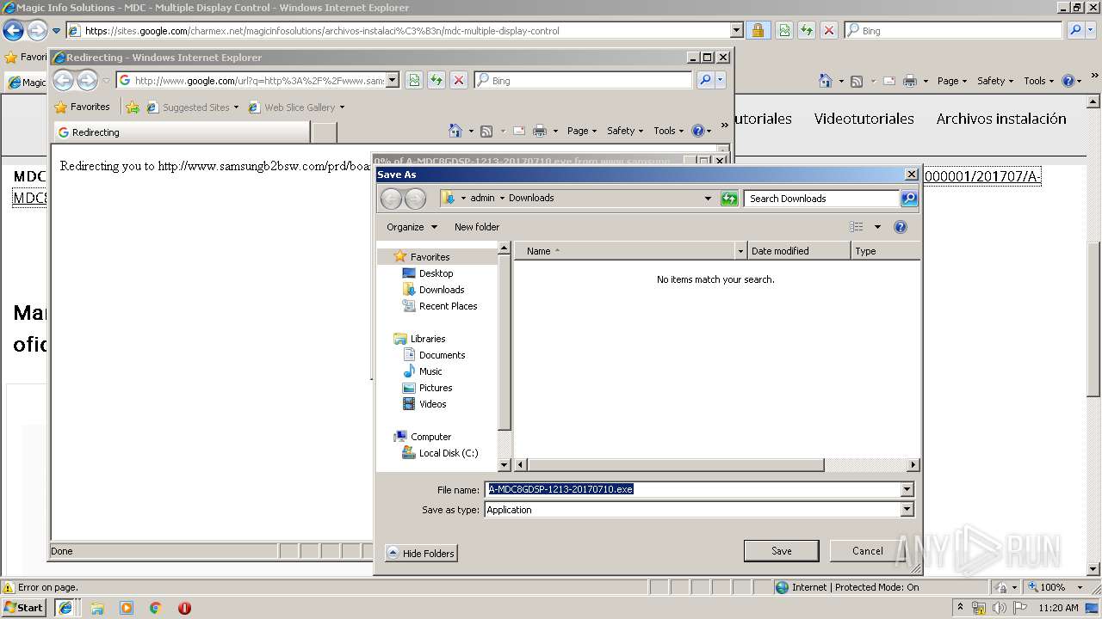
Task: Open Music library
Action: coord(430,371)
